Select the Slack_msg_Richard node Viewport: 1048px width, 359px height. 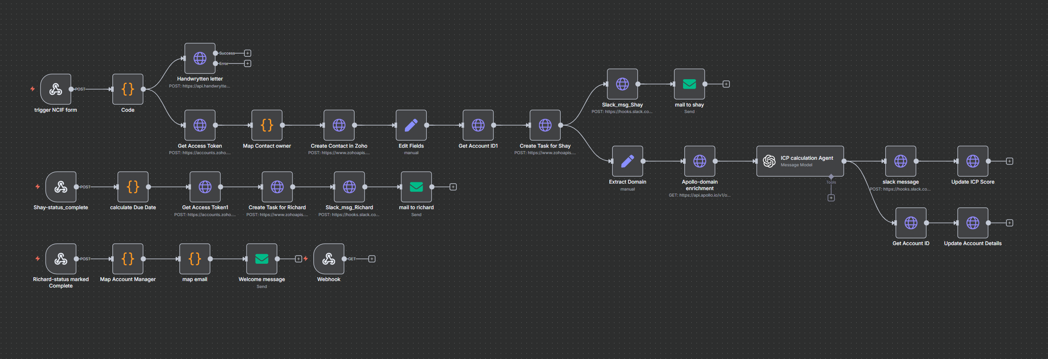[x=349, y=187]
